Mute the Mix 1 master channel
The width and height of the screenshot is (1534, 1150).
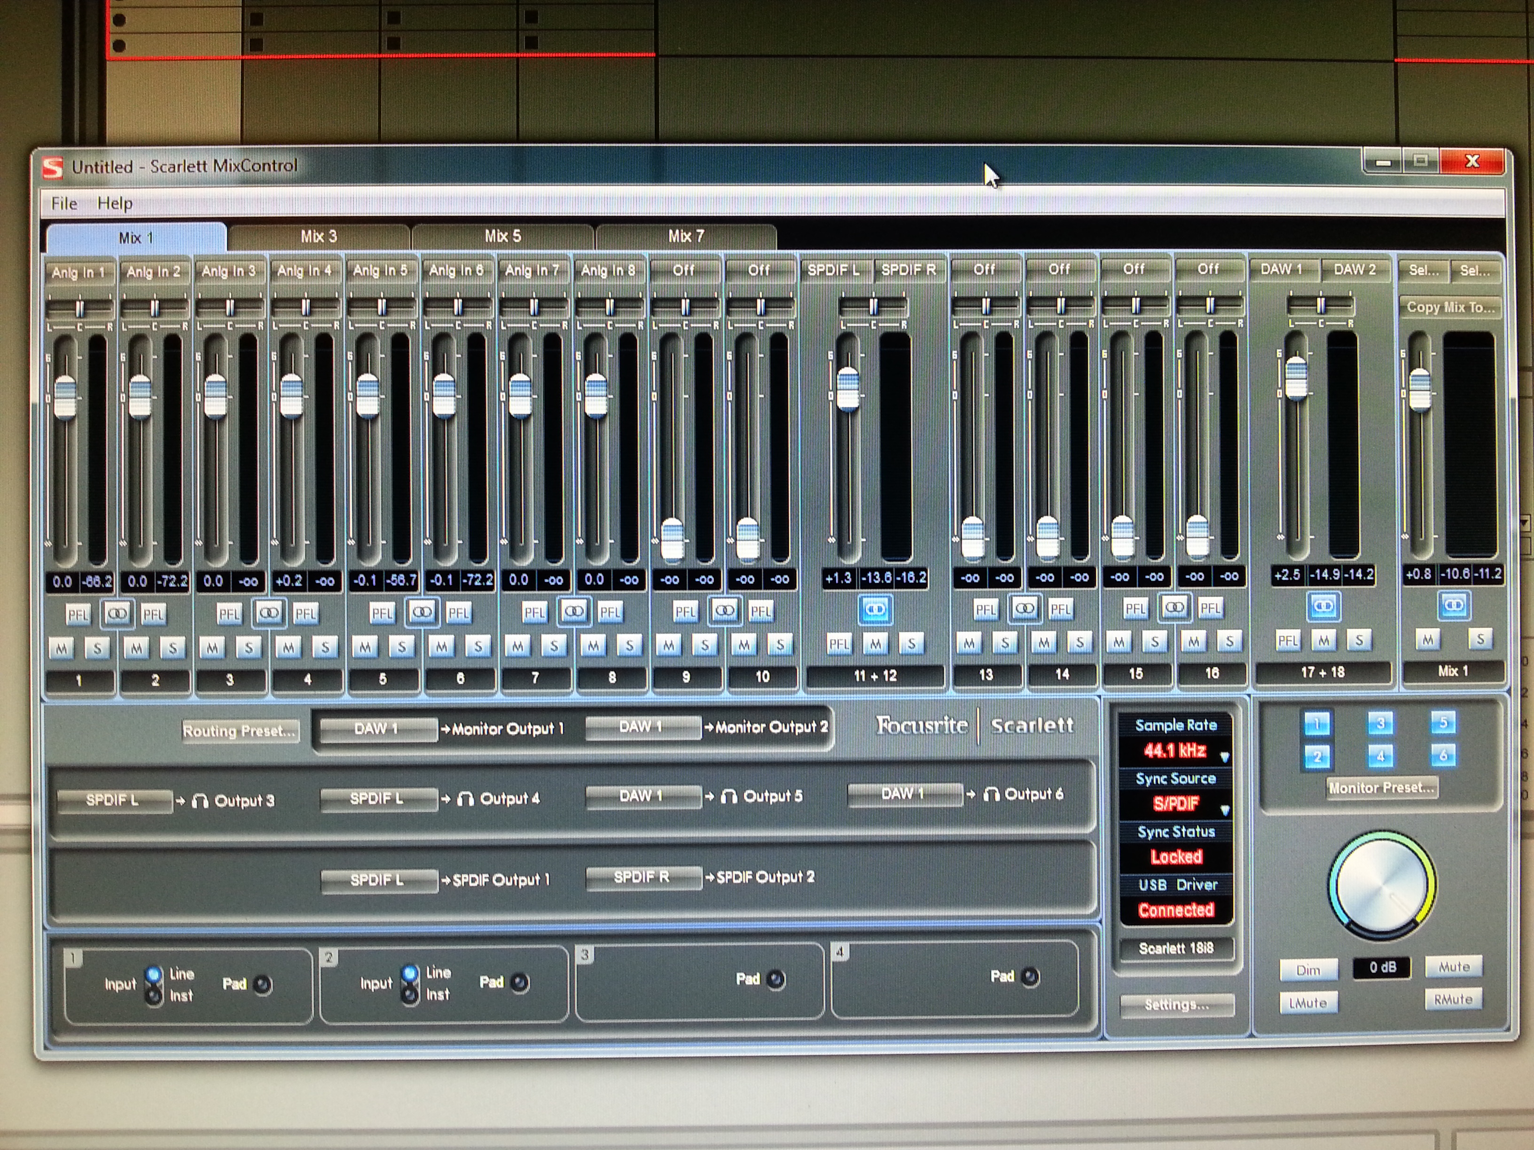pyautogui.click(x=1427, y=640)
